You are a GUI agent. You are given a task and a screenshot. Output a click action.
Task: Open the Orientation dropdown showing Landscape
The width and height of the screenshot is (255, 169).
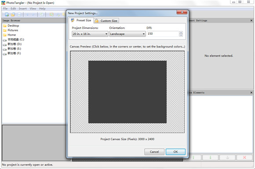pos(127,34)
